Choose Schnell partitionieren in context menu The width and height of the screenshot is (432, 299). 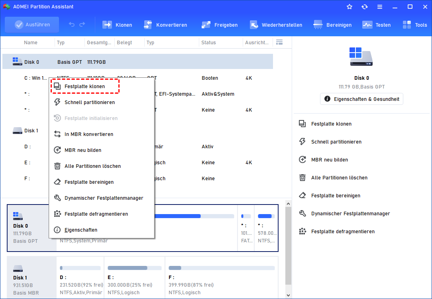(x=101, y=102)
